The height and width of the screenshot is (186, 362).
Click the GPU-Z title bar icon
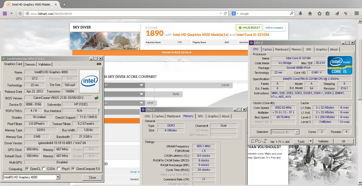4,59
